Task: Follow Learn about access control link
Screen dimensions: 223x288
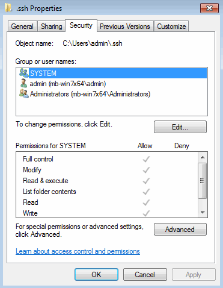Action: click(78, 251)
